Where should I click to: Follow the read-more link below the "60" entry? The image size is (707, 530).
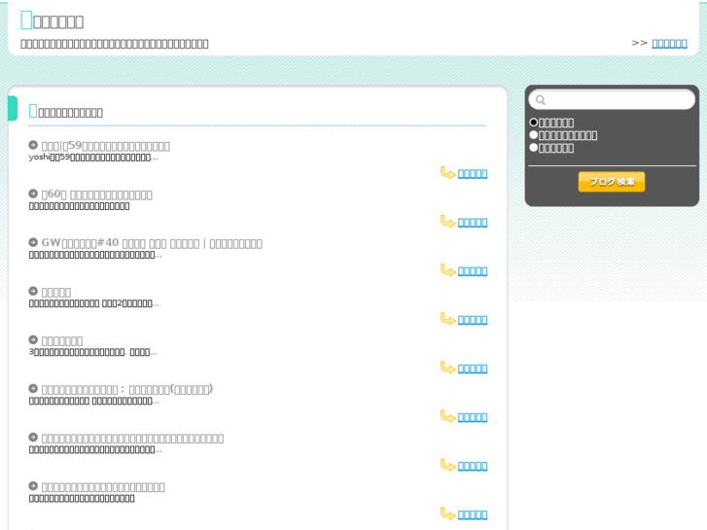tap(472, 223)
